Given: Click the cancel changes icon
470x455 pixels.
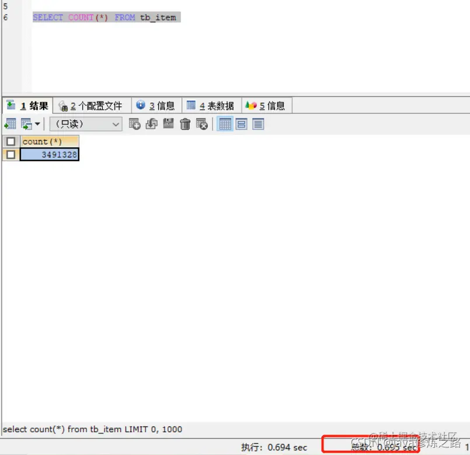Looking at the screenshot, I should point(202,124).
